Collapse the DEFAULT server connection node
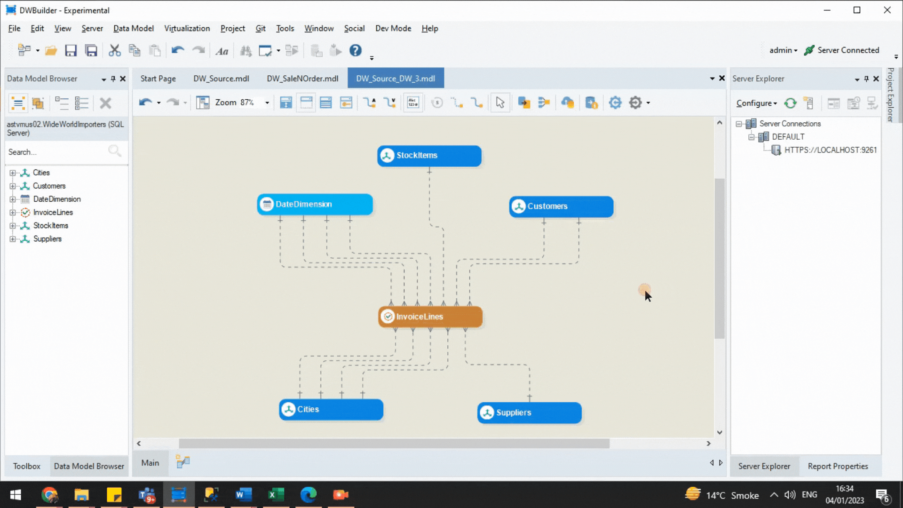This screenshot has width=903, height=508. (x=751, y=137)
